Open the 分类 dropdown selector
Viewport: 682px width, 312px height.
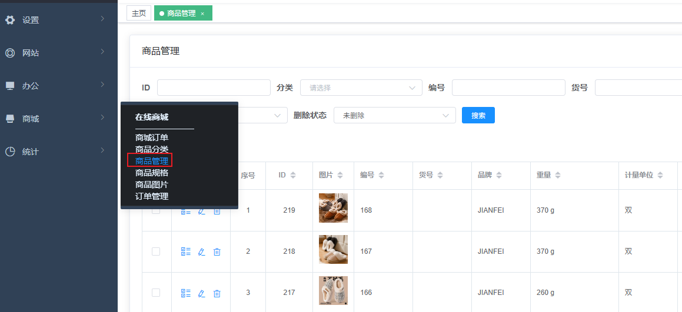(361, 88)
